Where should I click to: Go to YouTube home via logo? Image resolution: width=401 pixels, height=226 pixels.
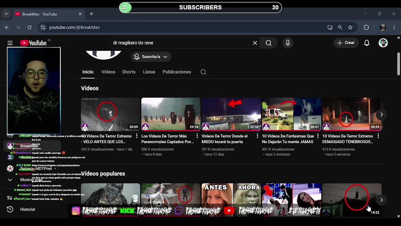(33, 43)
